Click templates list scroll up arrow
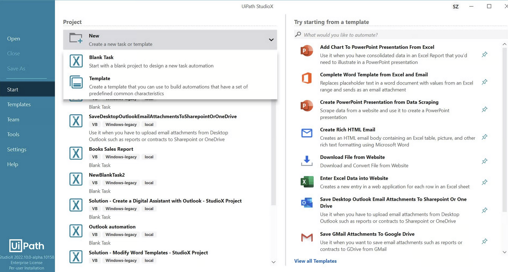 point(504,44)
